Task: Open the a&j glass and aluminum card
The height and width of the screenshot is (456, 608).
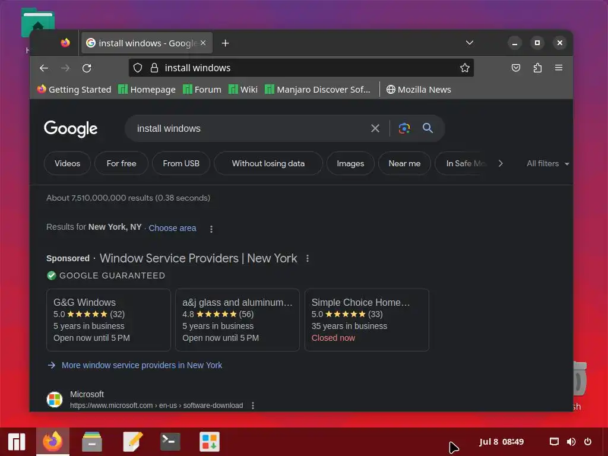Action: (237, 320)
